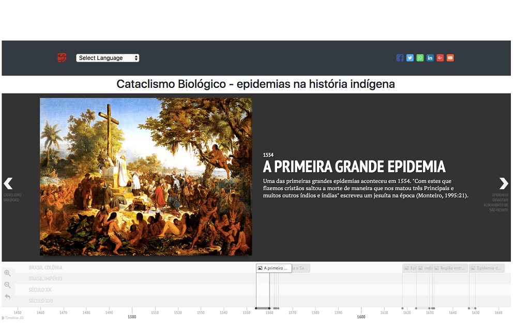The image size is (517, 323).
Task: Share the page on LinkedIn
Action: [430, 58]
